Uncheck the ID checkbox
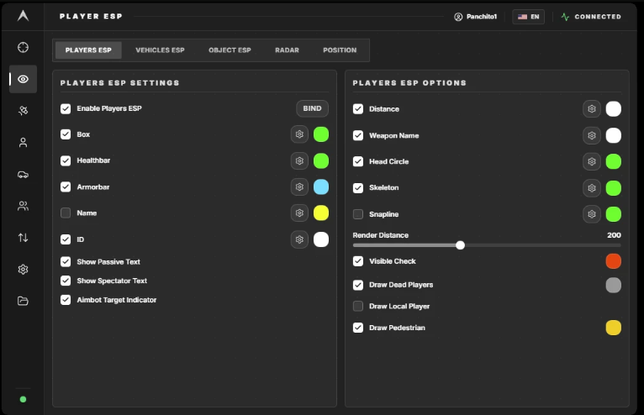The width and height of the screenshot is (644, 415). tap(66, 239)
